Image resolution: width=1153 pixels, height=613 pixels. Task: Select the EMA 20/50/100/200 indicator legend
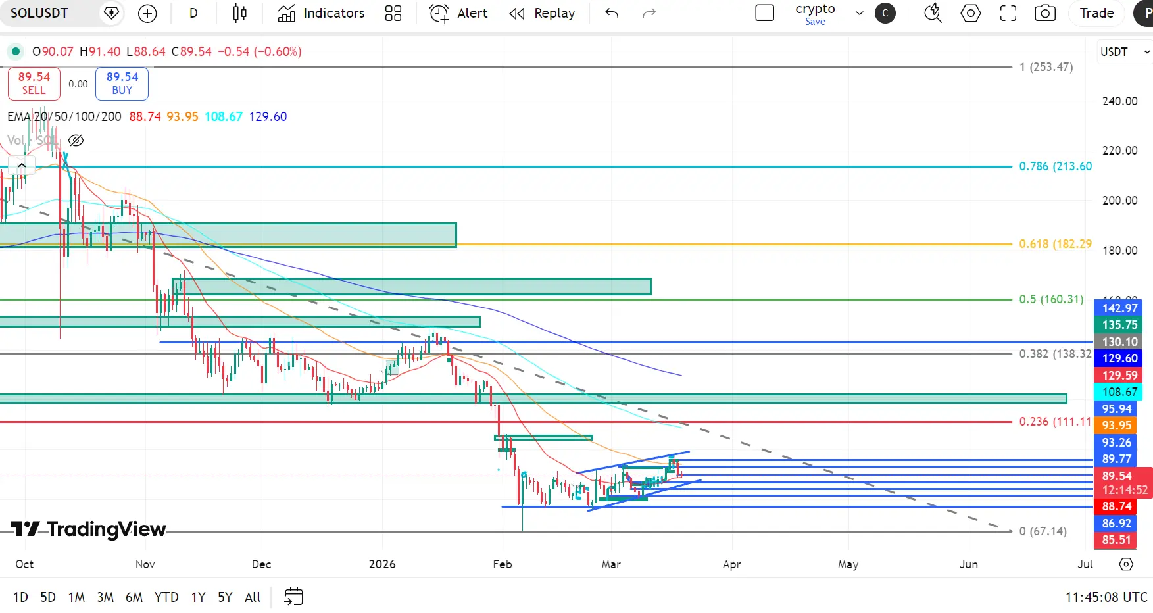[64, 116]
